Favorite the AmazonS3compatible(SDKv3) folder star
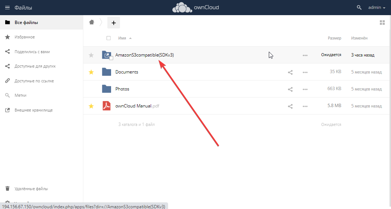Viewport: 391px width, 209px height. 91,55
